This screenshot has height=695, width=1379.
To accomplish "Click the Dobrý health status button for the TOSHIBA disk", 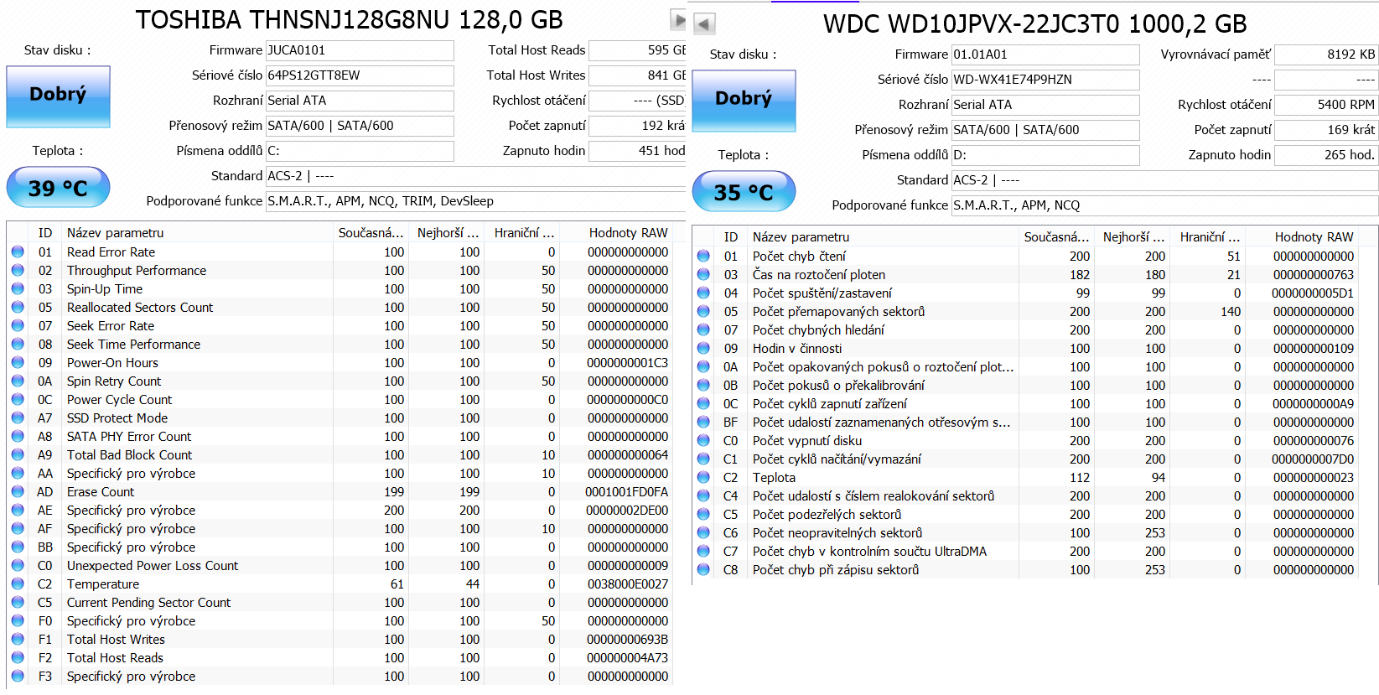I will [58, 96].
